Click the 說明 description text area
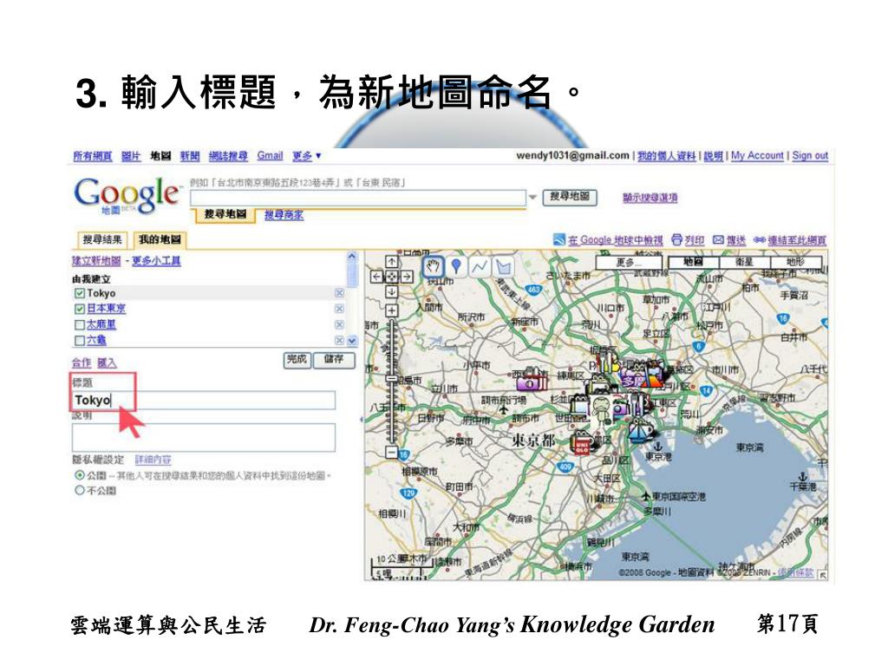888x666 pixels. (x=204, y=438)
